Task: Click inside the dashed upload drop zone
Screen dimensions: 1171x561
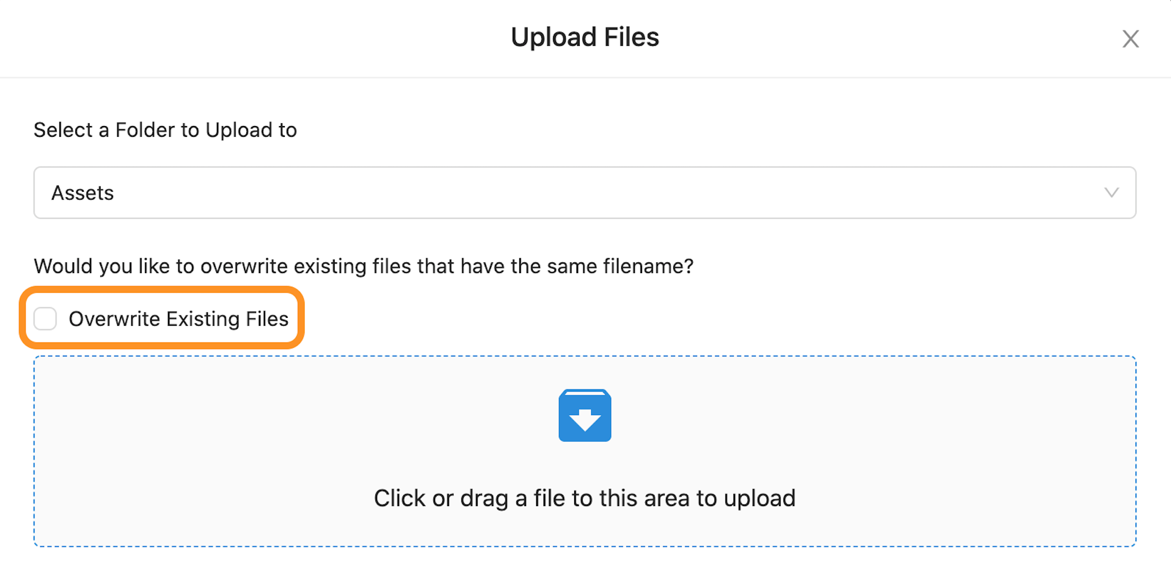Action: (283, 452)
